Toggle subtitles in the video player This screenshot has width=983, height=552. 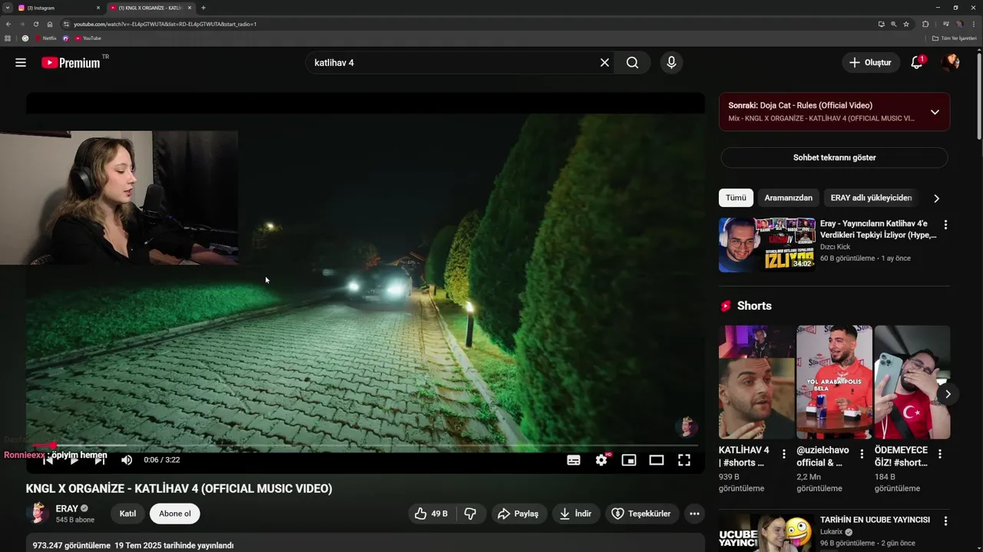(574, 460)
